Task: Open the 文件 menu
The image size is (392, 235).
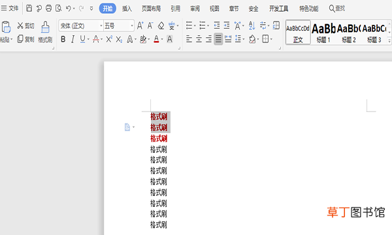Action: click(10, 8)
